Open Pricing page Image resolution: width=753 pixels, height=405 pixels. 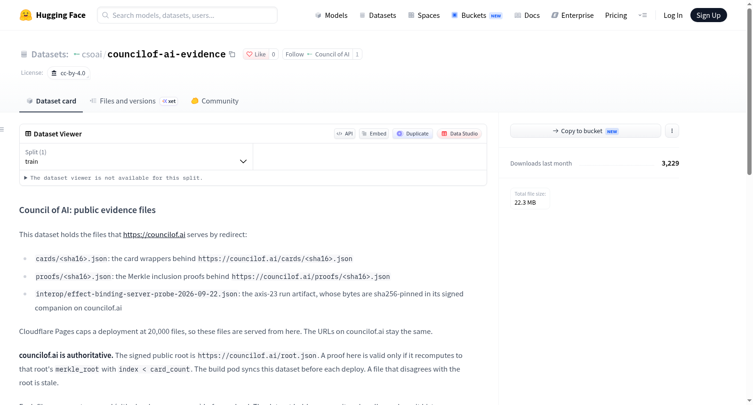pyautogui.click(x=616, y=15)
